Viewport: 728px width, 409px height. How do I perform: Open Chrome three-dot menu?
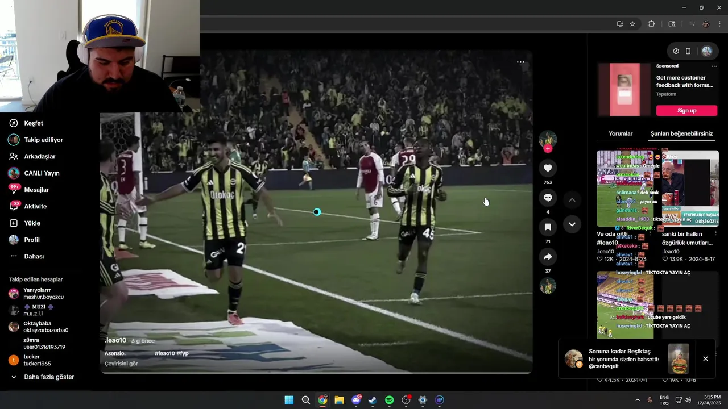(x=719, y=24)
